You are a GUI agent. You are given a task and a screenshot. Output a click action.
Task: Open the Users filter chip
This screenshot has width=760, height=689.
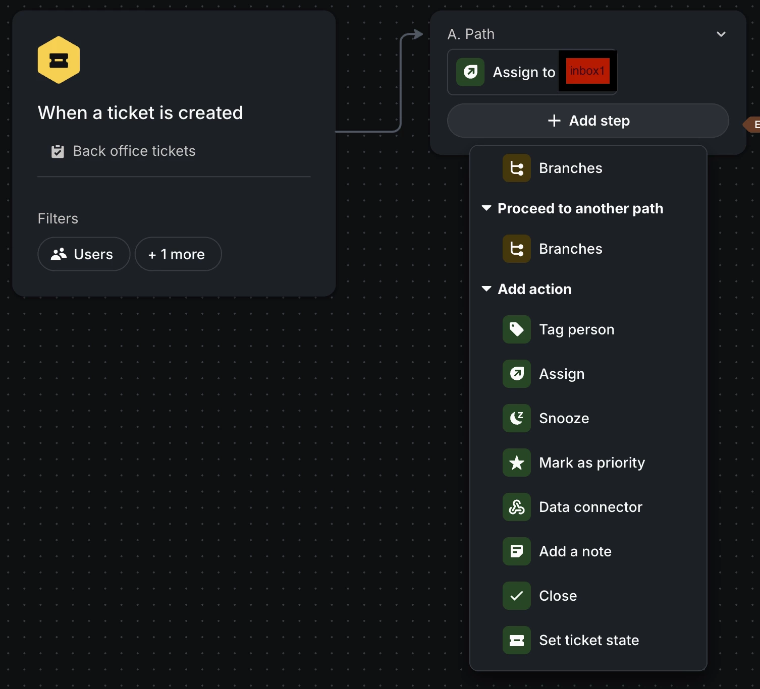point(84,254)
